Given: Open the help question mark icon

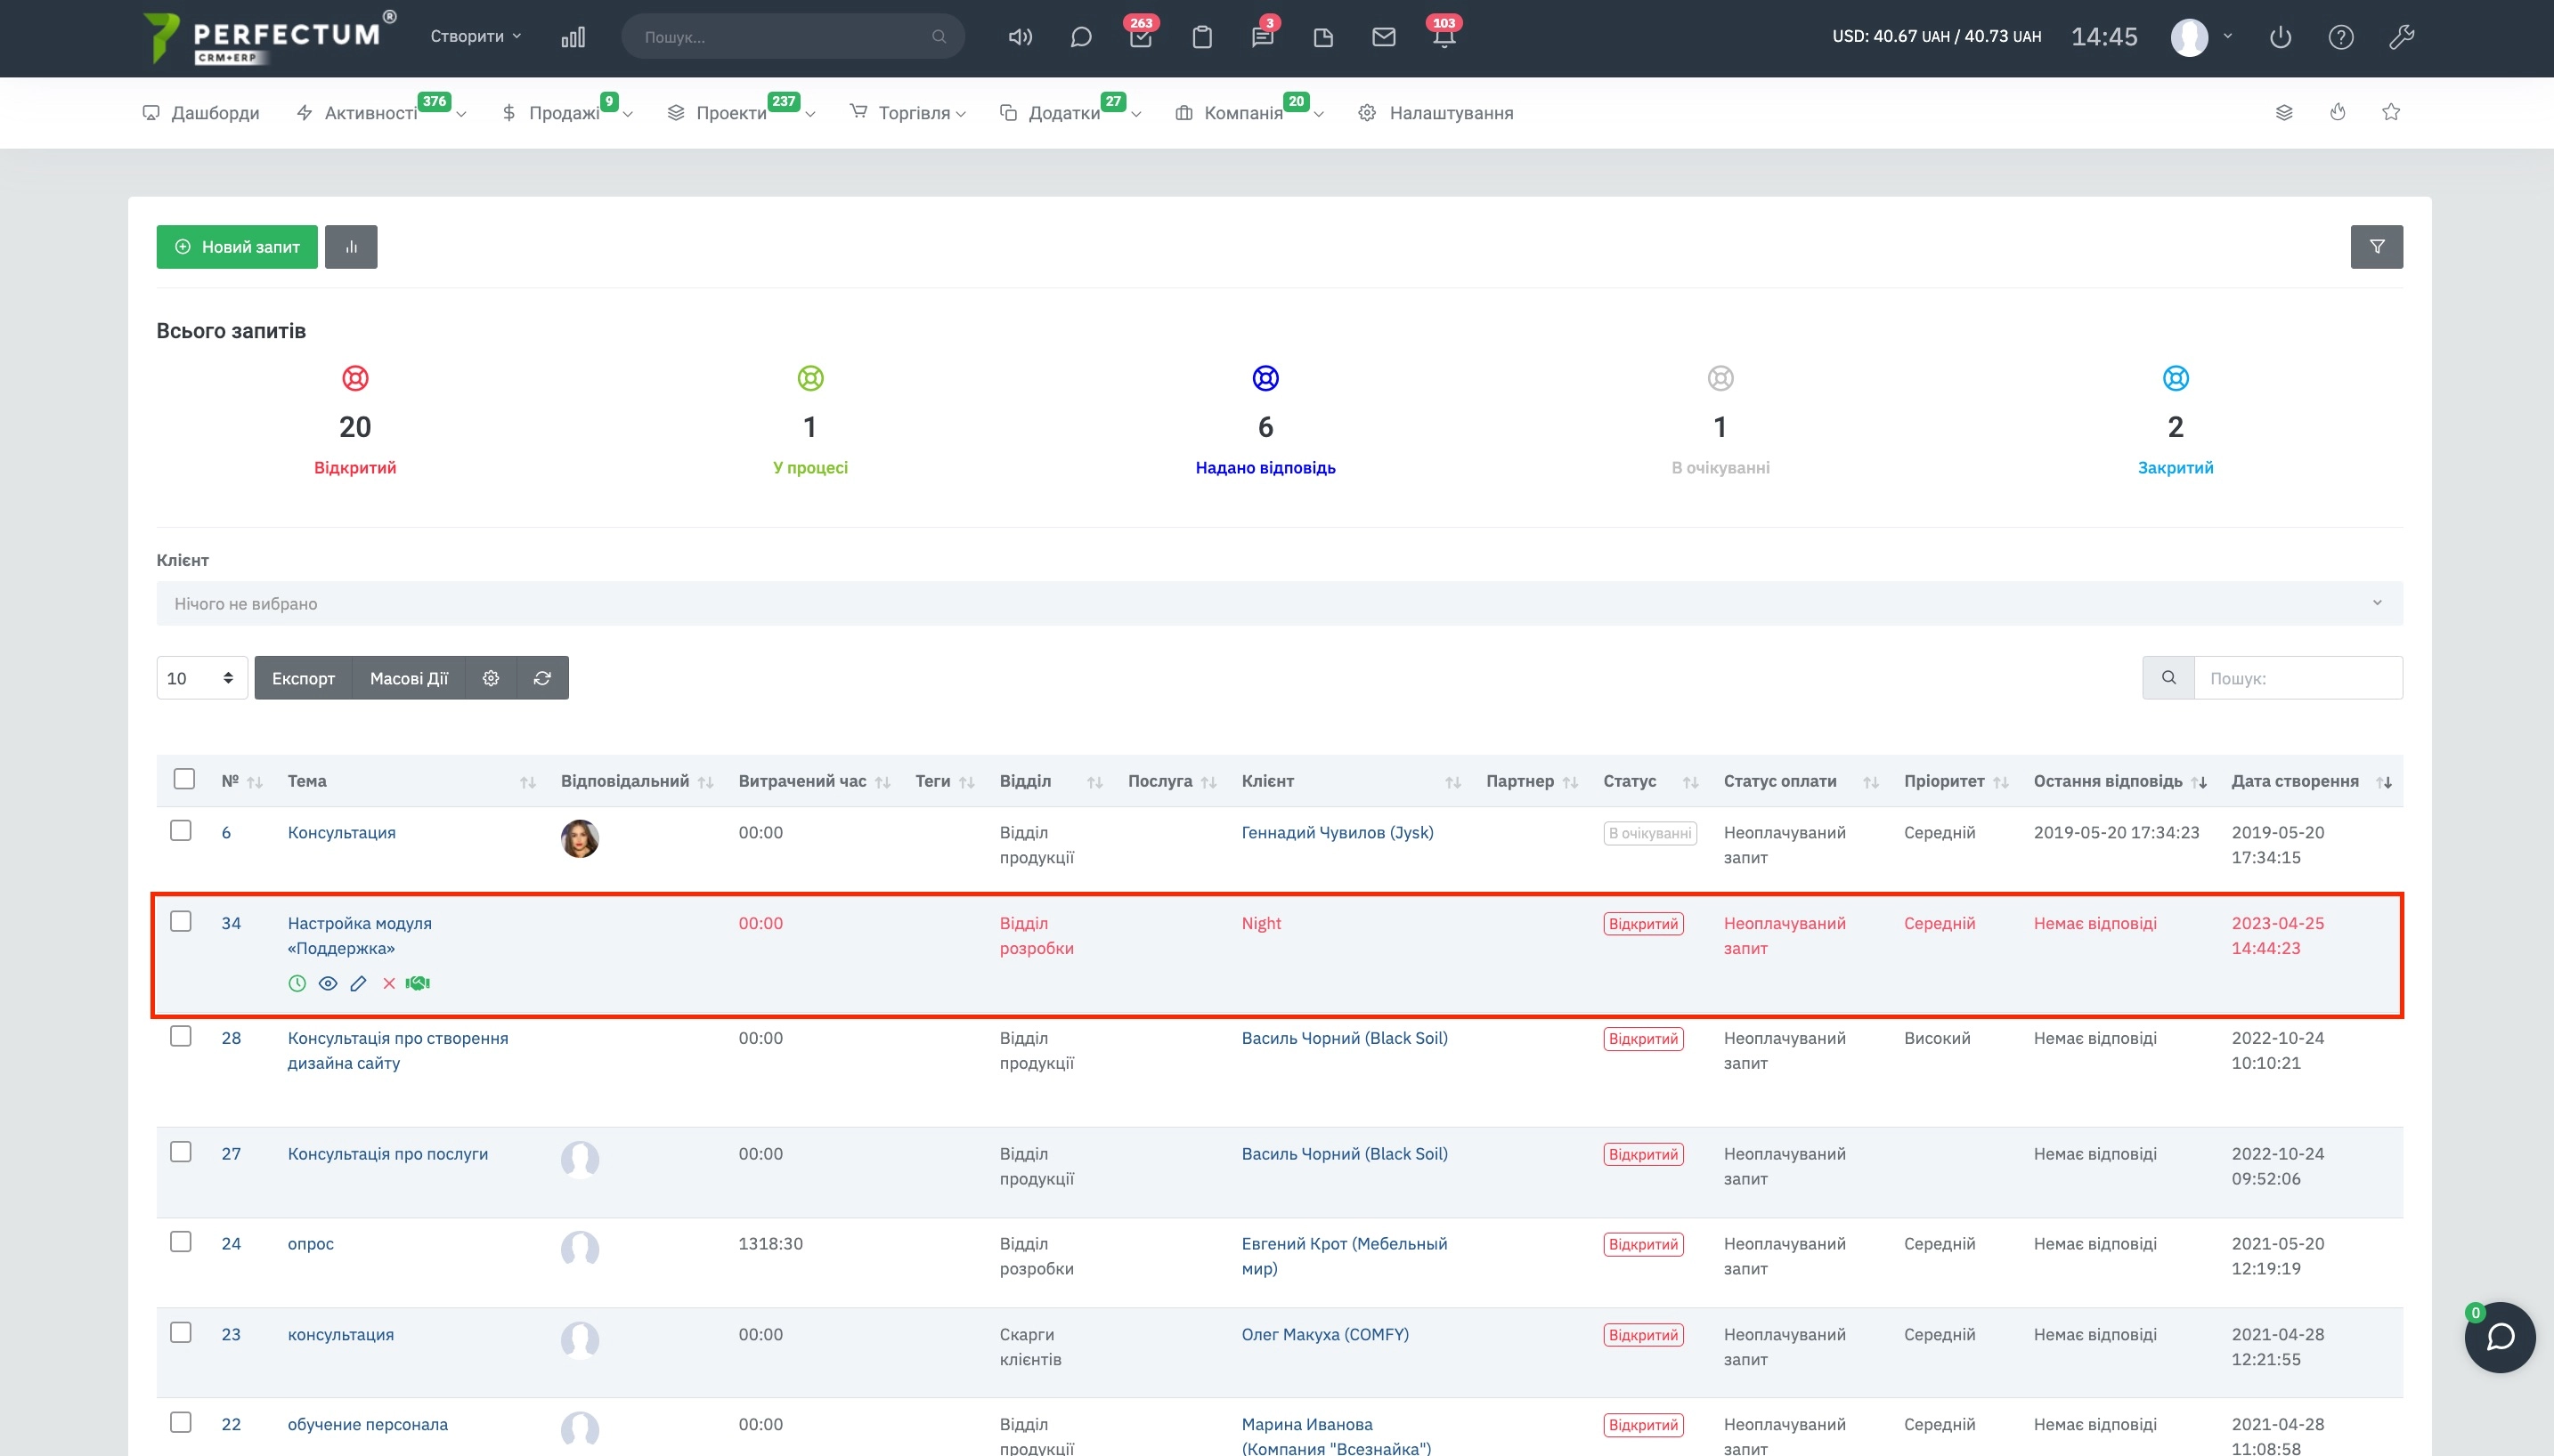Looking at the screenshot, I should [2340, 37].
